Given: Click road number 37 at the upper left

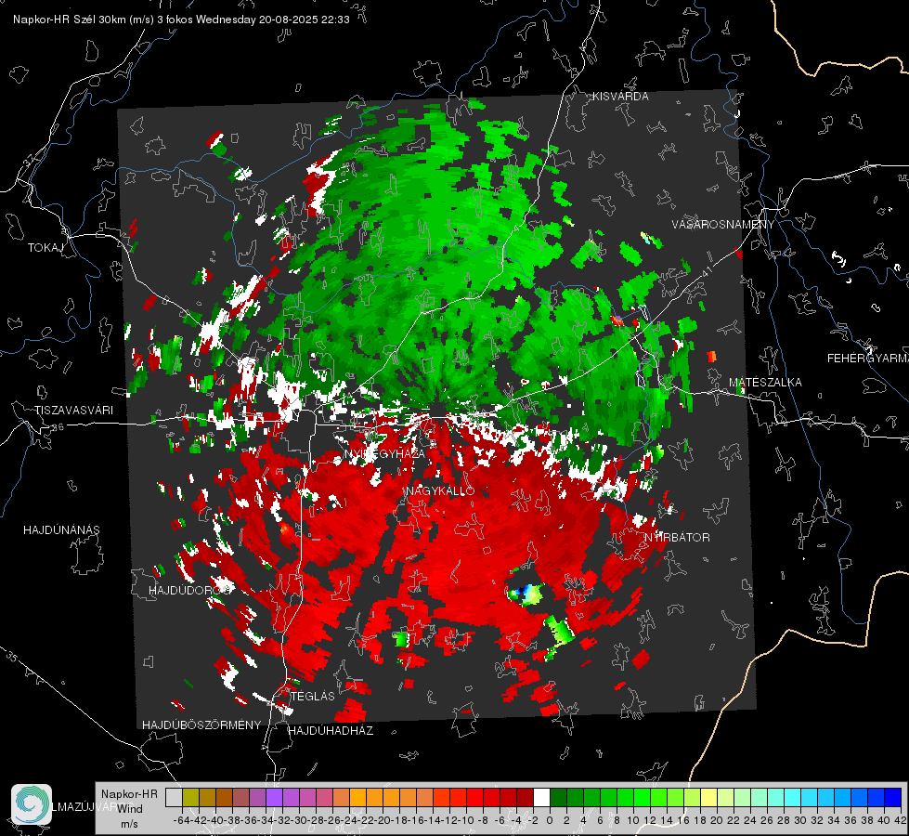Looking at the screenshot, I should pos(29,159).
